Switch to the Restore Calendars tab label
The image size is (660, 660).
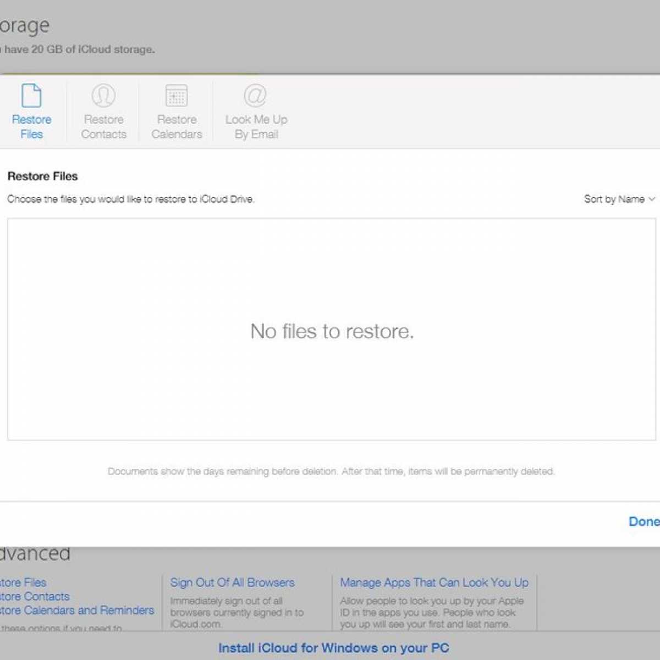coord(177,127)
